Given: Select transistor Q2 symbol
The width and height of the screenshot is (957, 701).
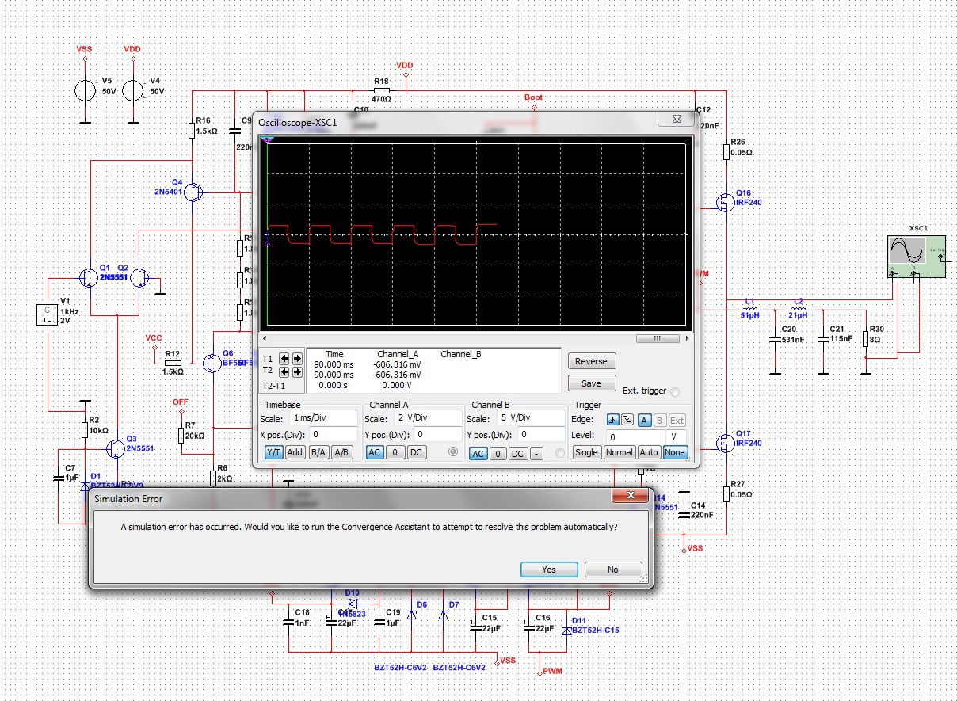Looking at the screenshot, I should click(x=139, y=277).
